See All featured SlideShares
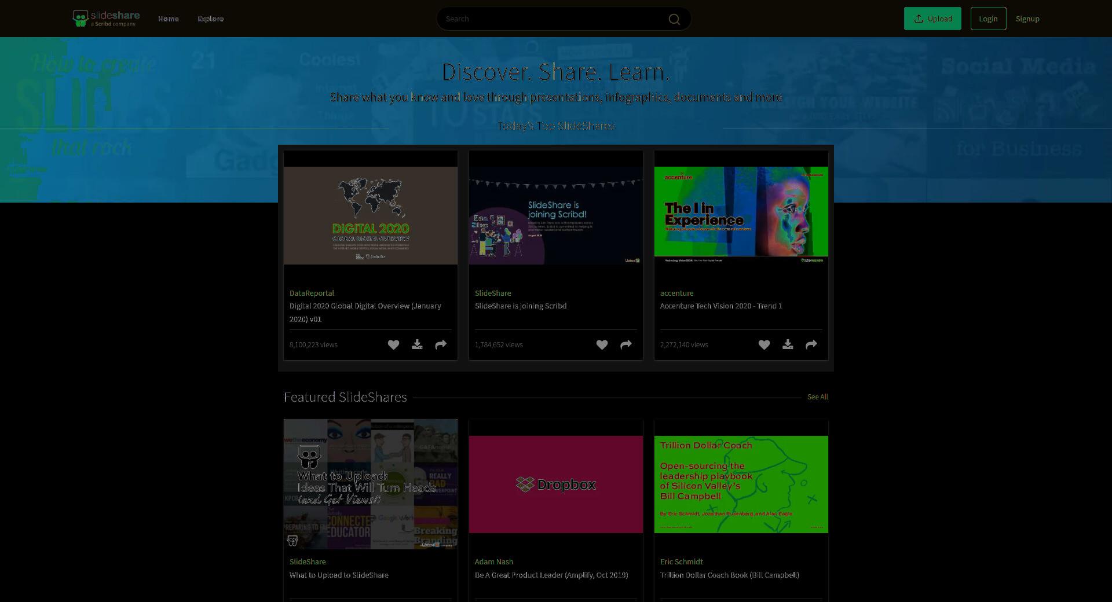 (818, 397)
